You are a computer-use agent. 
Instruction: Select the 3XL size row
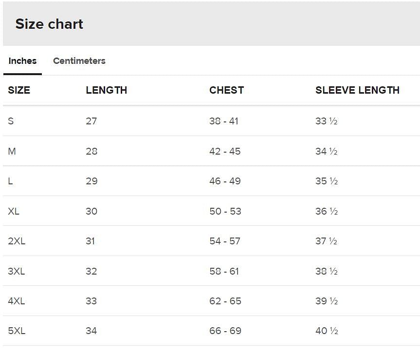pos(17,271)
